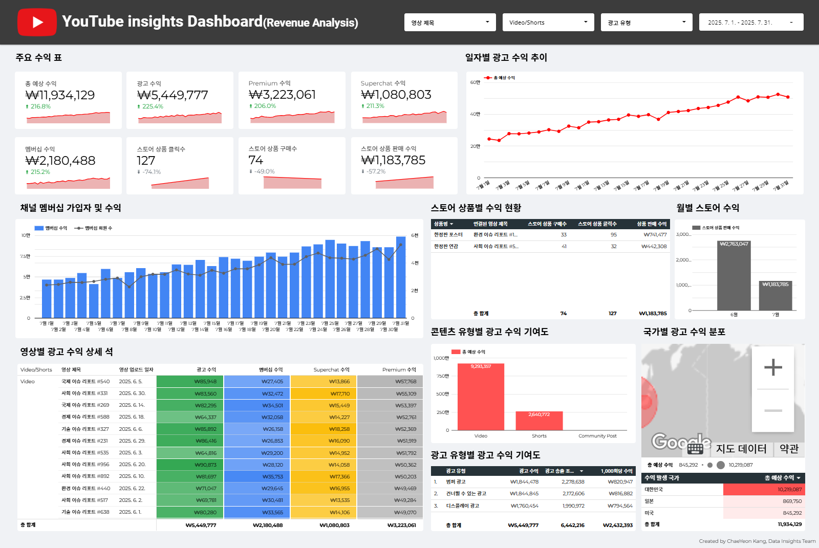Open the 약관 link on the map
Image resolution: width=819 pixels, height=548 pixels.
coord(789,449)
